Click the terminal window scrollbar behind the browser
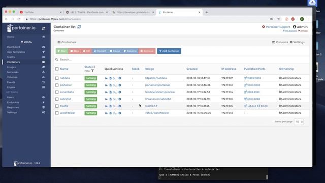Viewport: 325px width, 183px height. (x=267, y=177)
